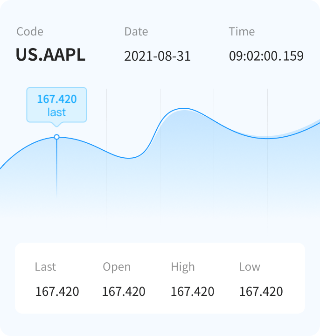The image size is (320, 336).
Task: Select the Low price value 167.420
Action: (261, 292)
